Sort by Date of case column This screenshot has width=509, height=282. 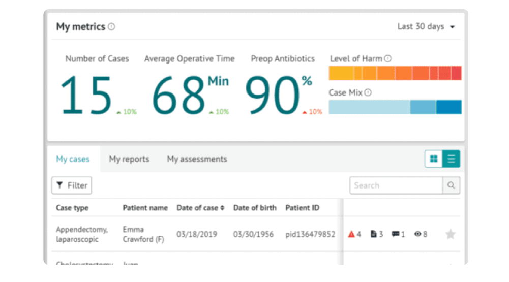click(200, 208)
